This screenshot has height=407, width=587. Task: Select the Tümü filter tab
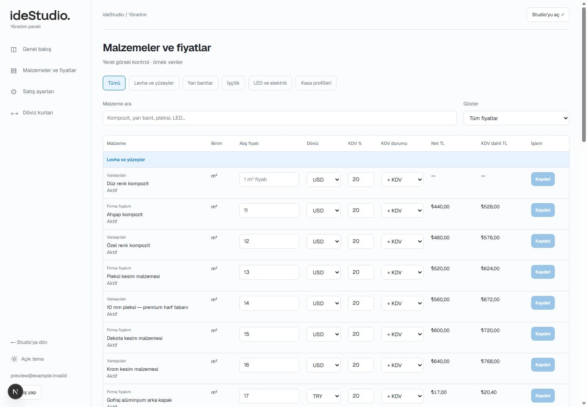pyautogui.click(x=114, y=83)
